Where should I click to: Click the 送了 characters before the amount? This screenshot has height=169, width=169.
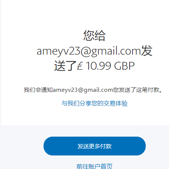pos(65,65)
